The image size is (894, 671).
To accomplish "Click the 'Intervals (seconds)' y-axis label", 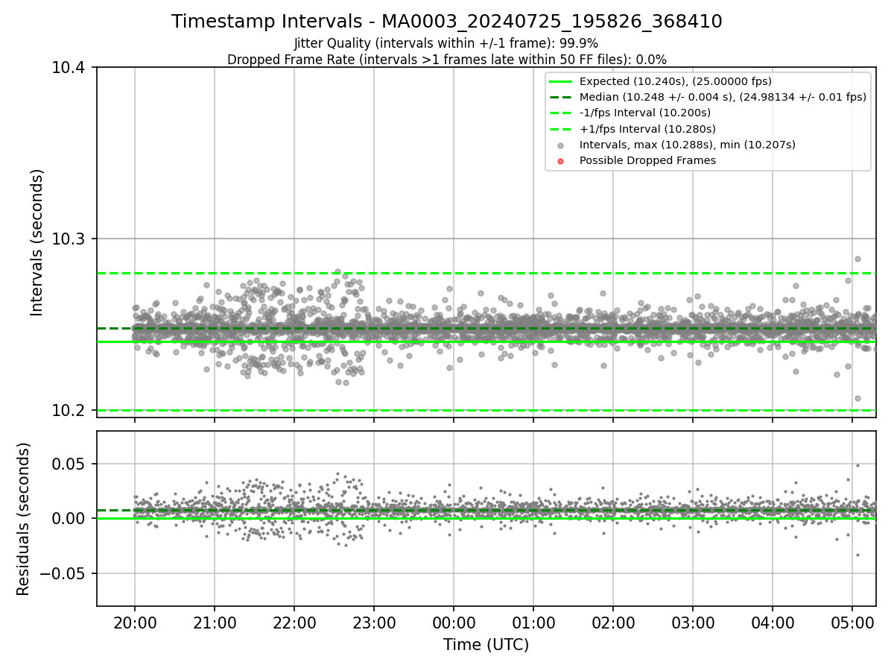I will pos(37,242).
